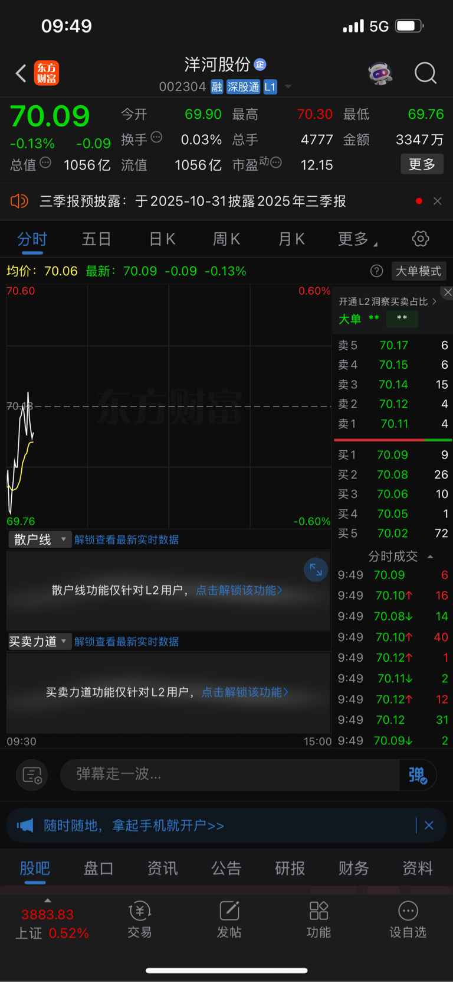Open 解锁查看最新实时数据 beside 买卖力道
This screenshot has height=982, width=453.
coord(126,642)
